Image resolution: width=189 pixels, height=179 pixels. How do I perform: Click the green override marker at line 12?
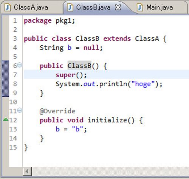(6, 119)
